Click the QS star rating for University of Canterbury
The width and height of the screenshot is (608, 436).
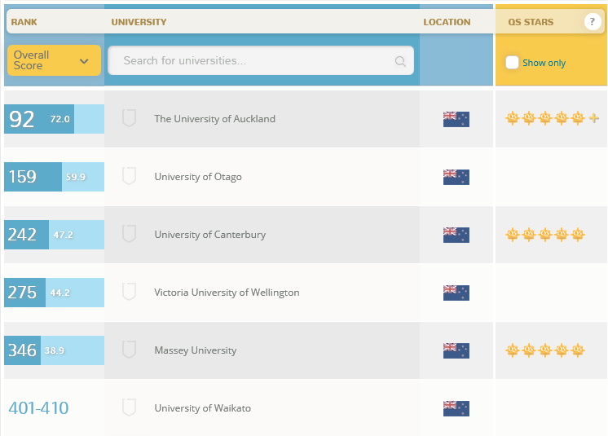coord(545,234)
